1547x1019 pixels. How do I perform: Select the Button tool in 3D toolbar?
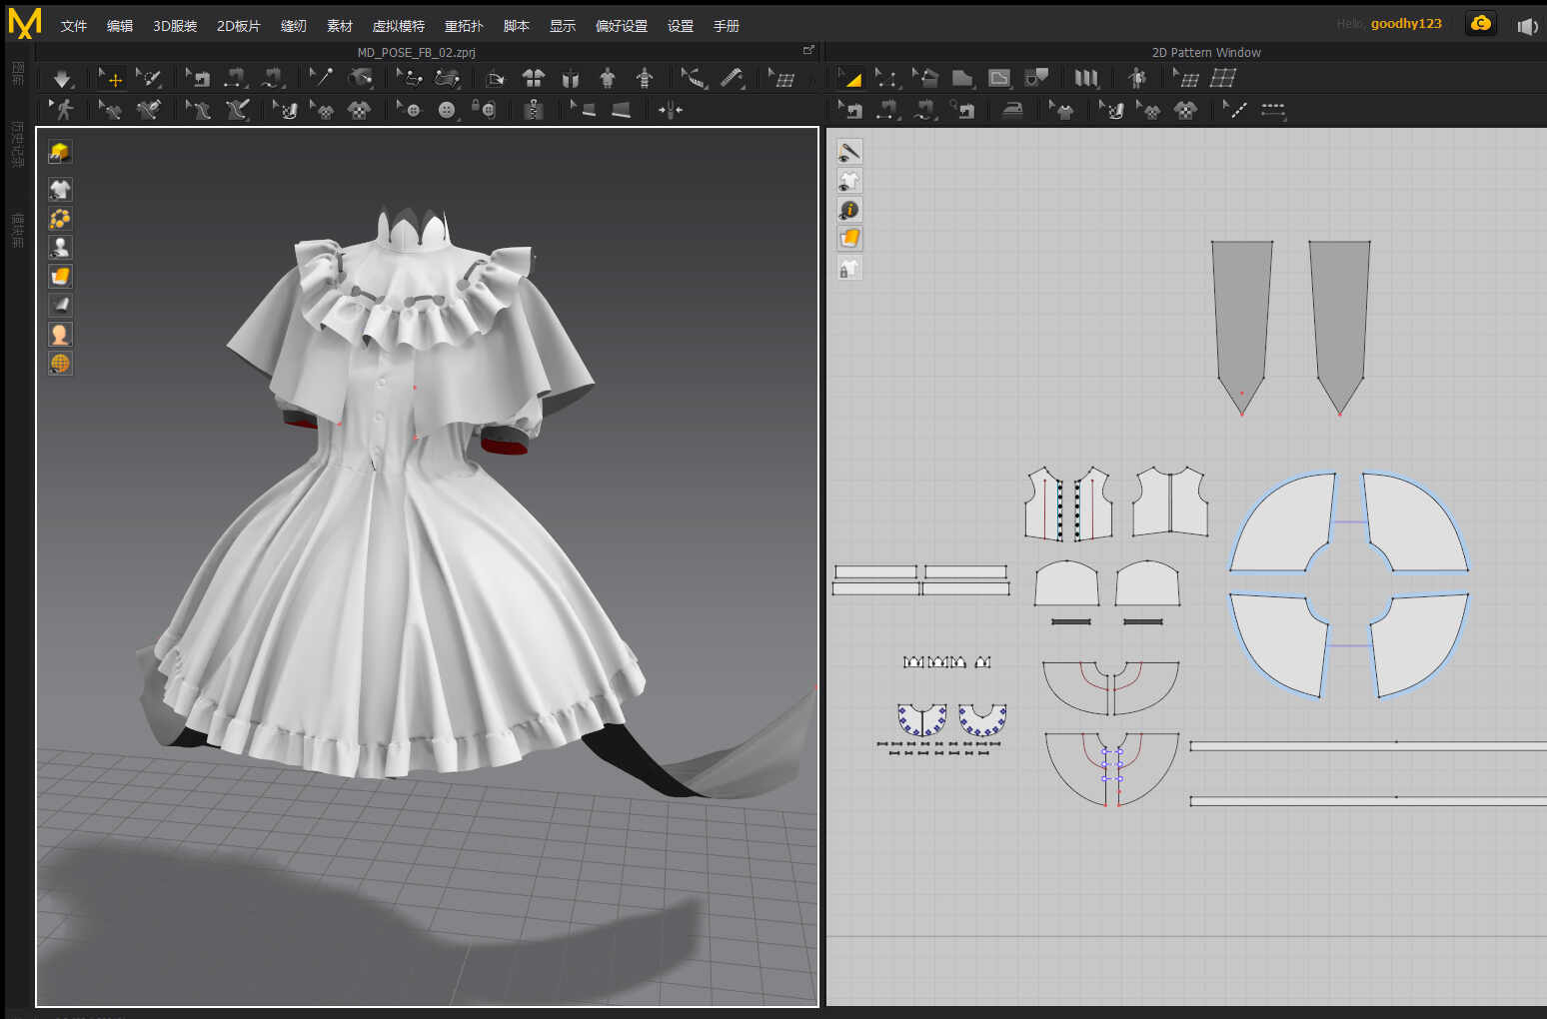[x=410, y=110]
